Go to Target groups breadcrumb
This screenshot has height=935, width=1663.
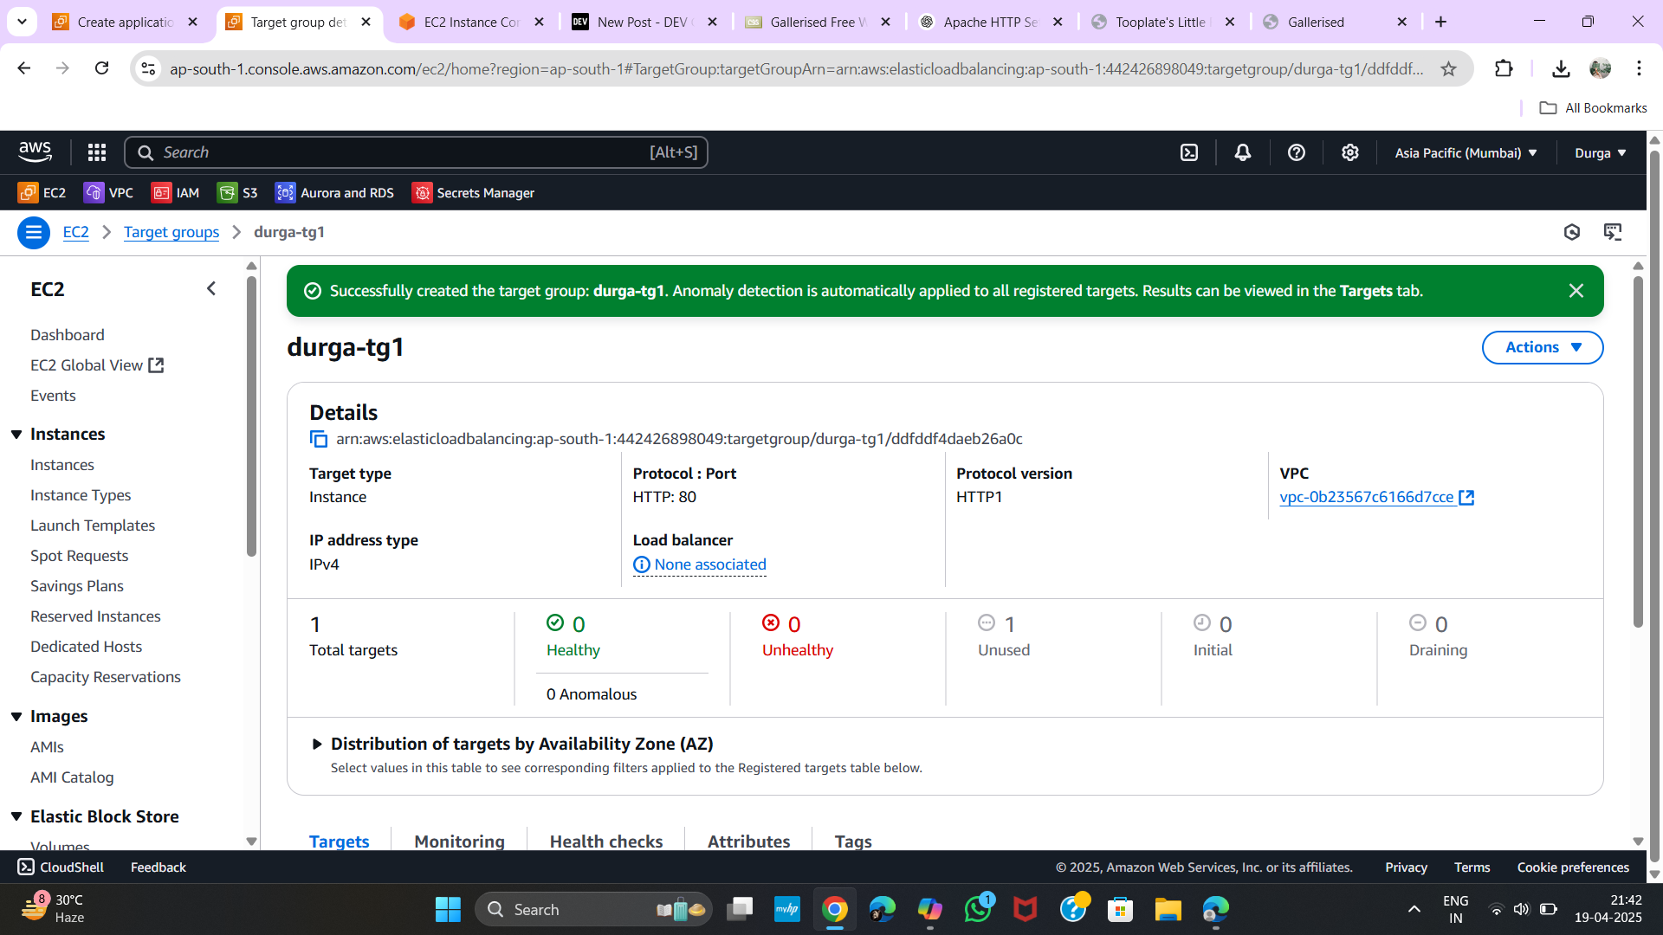pyautogui.click(x=171, y=232)
